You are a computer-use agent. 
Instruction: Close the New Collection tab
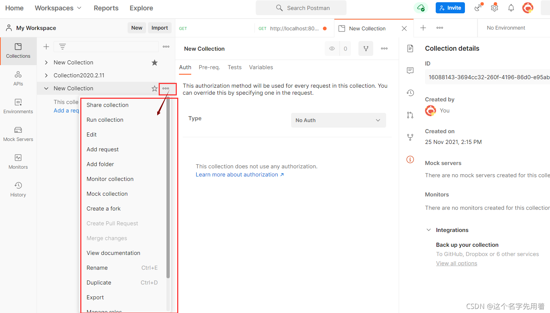[404, 28]
